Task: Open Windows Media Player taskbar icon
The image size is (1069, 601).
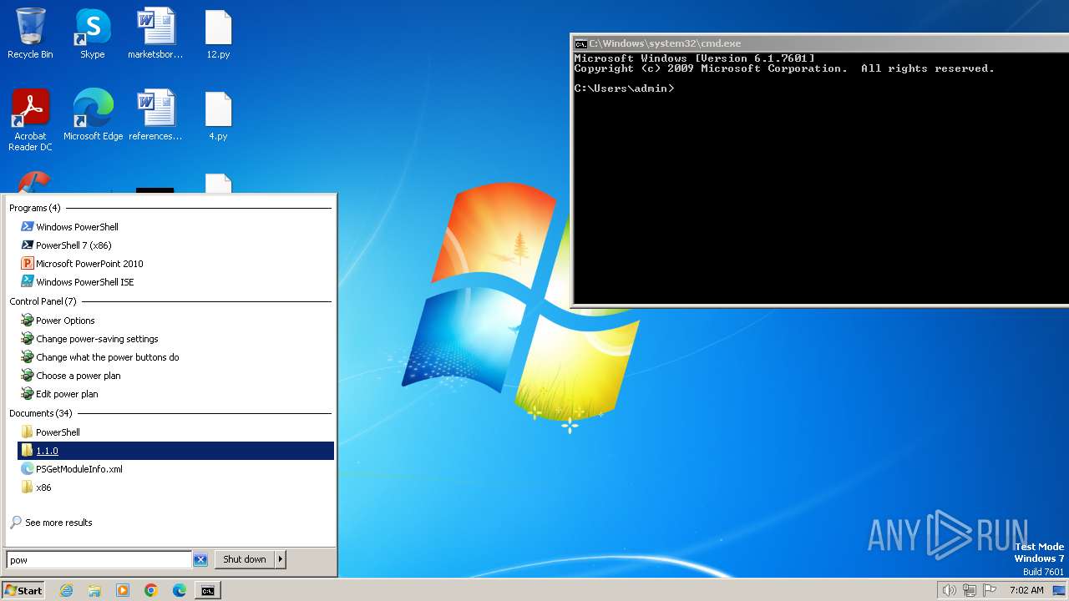Action: 123,590
